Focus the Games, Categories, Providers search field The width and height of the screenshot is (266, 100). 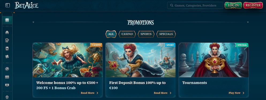195,5
